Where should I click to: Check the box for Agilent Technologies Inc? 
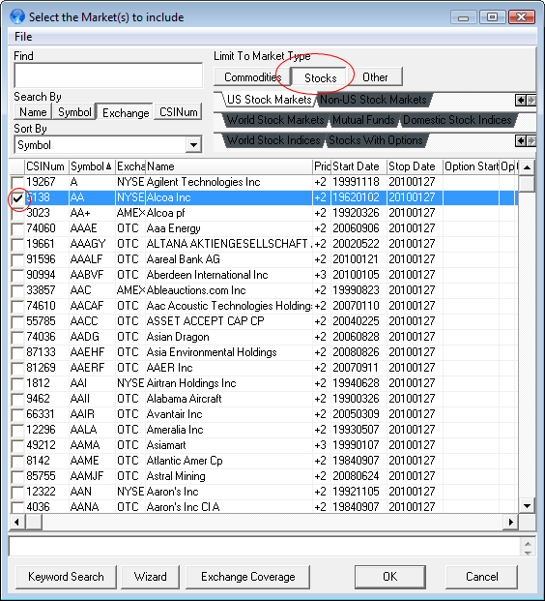pyautogui.click(x=17, y=182)
